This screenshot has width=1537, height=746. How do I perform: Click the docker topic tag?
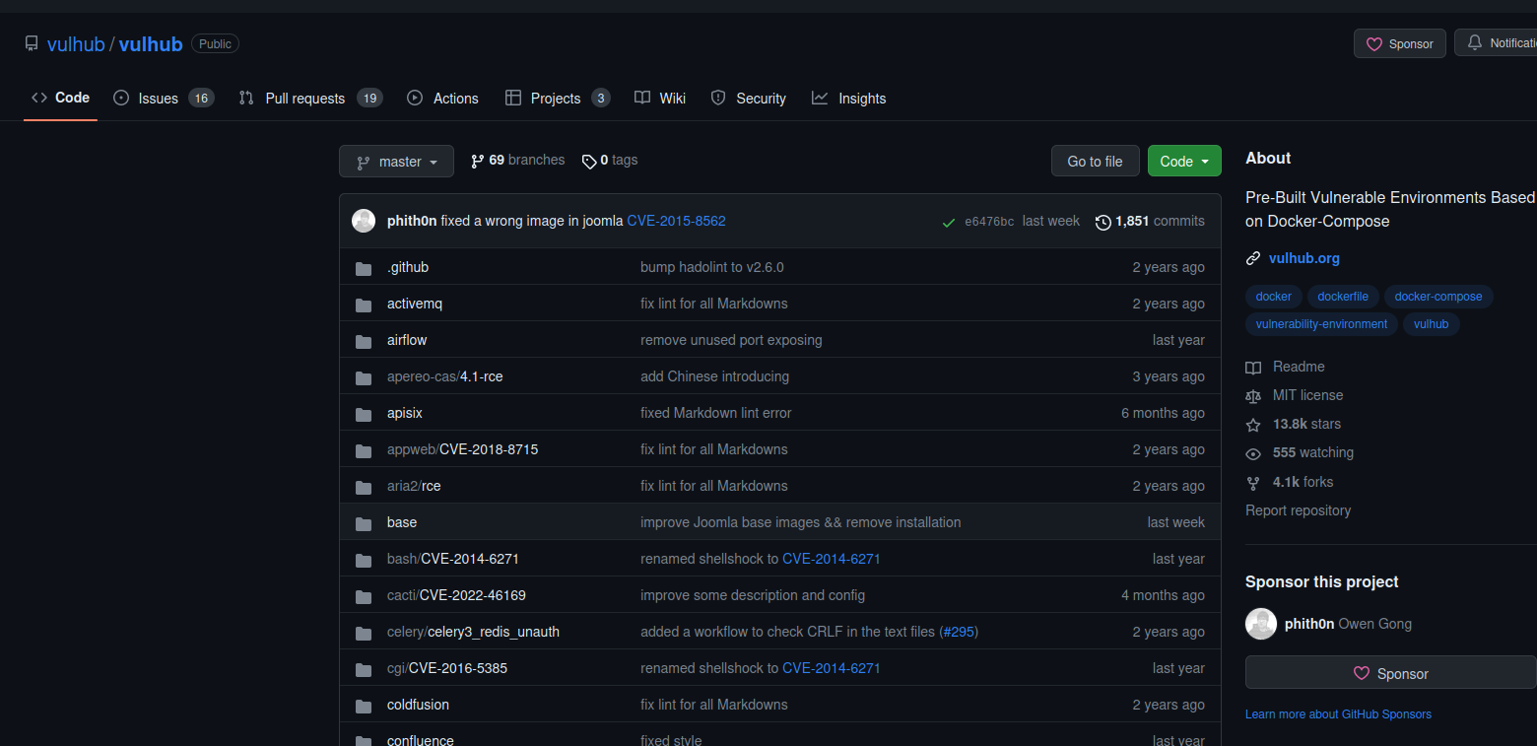[x=1274, y=297]
